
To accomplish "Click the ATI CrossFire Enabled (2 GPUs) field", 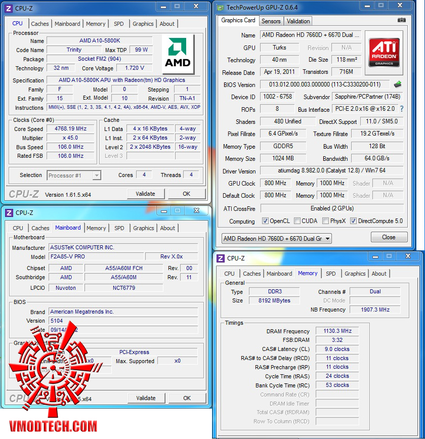I will [x=332, y=208].
